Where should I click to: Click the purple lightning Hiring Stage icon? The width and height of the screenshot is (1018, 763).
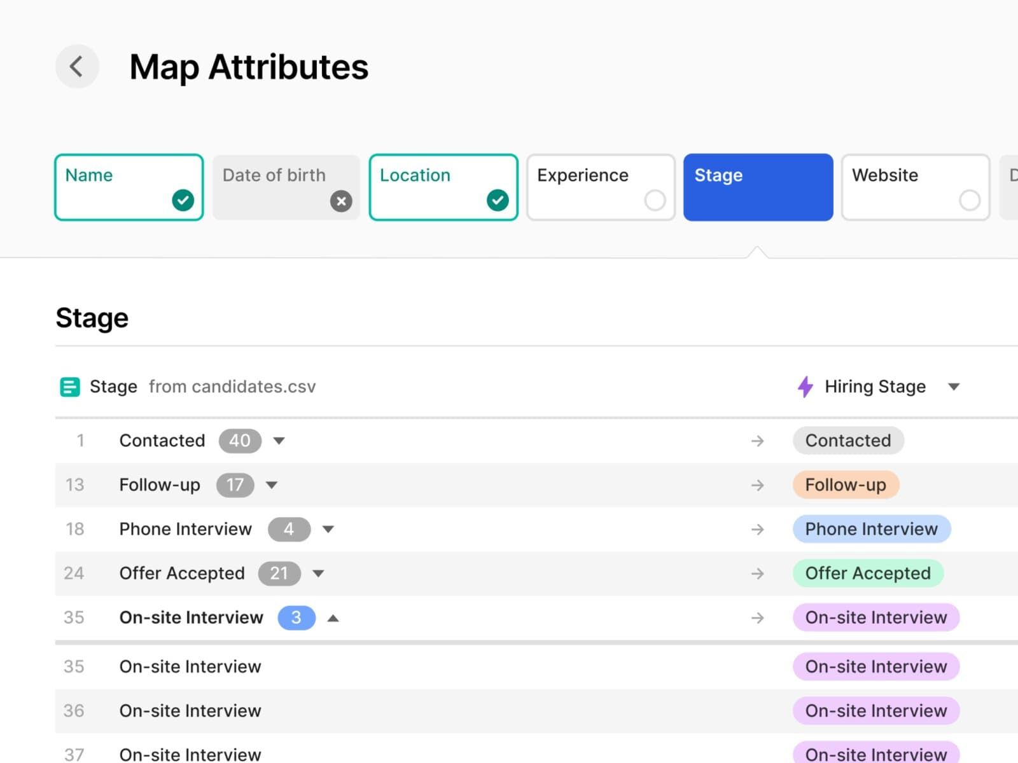(x=805, y=387)
